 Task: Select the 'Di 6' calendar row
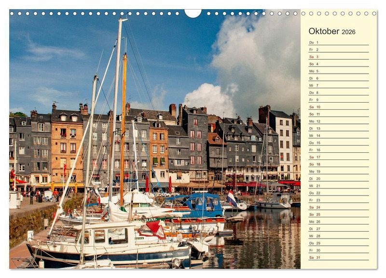339,79
